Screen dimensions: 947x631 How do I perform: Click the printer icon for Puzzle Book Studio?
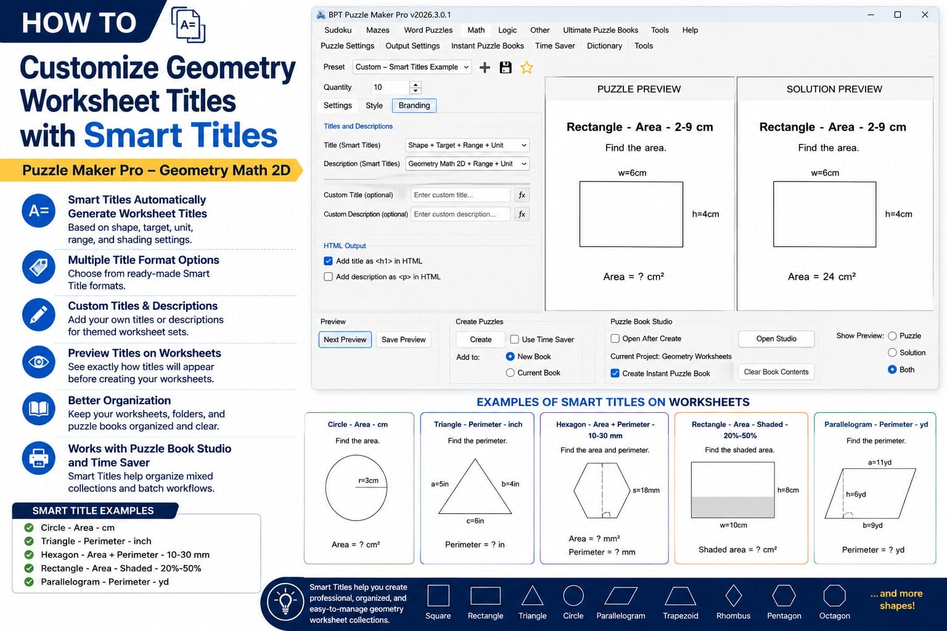click(39, 458)
